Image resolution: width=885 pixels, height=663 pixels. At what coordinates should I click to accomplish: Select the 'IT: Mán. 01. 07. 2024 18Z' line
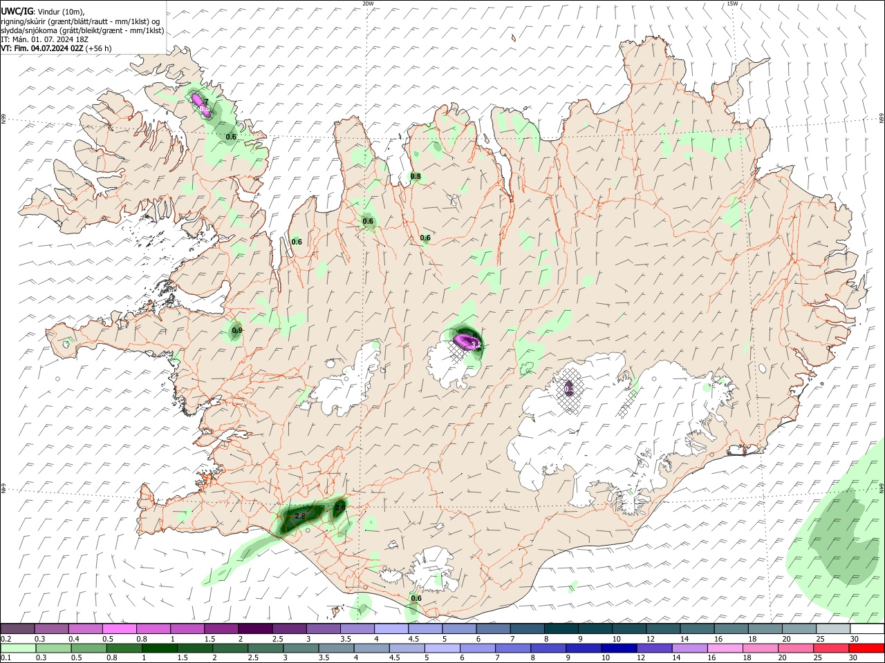(x=43, y=39)
